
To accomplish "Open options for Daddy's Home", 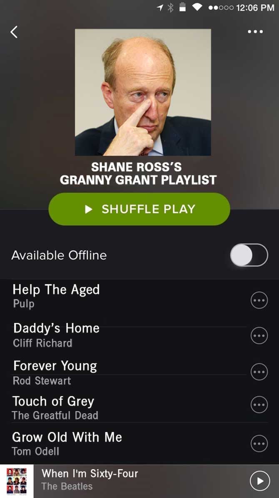I will pos(259,335).
